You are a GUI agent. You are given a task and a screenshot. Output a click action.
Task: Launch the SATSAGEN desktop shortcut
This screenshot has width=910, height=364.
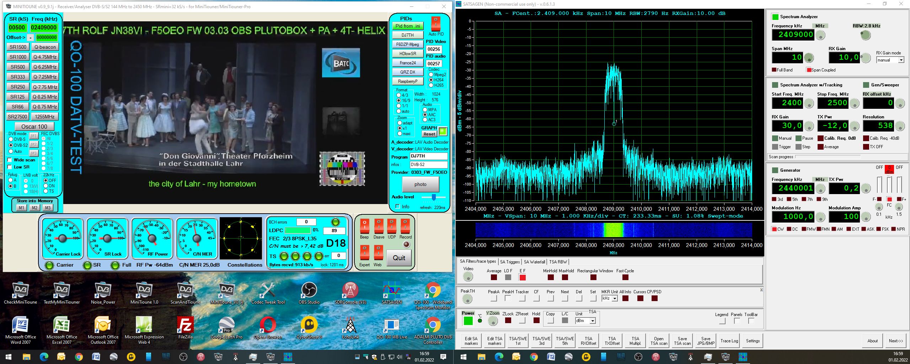pyautogui.click(x=391, y=291)
